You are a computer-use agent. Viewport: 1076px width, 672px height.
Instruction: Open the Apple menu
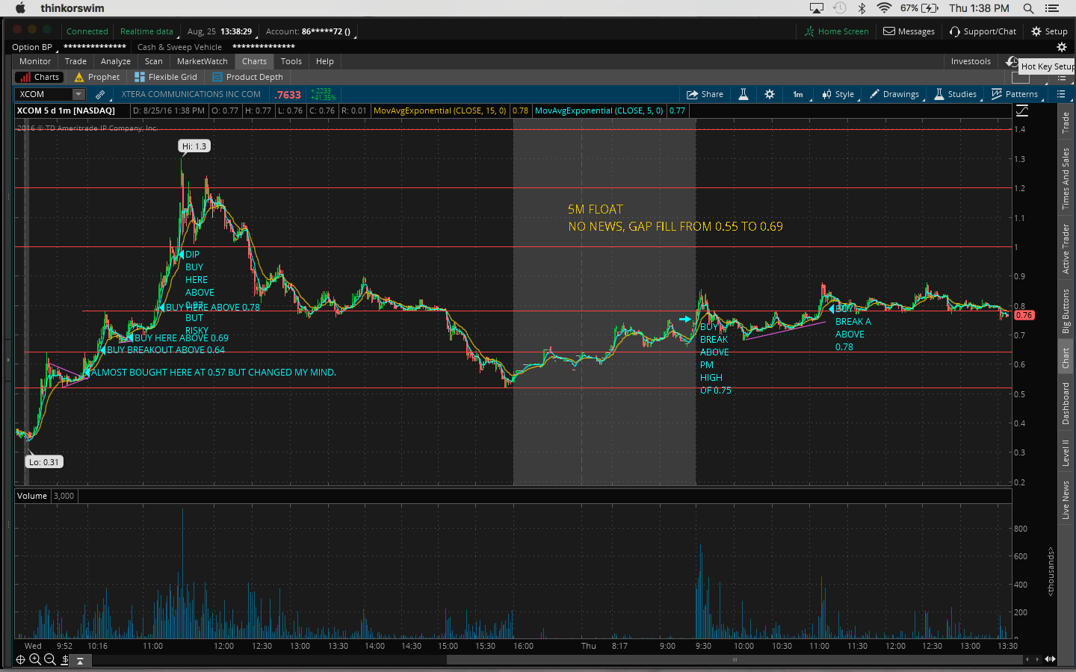pyautogui.click(x=20, y=8)
